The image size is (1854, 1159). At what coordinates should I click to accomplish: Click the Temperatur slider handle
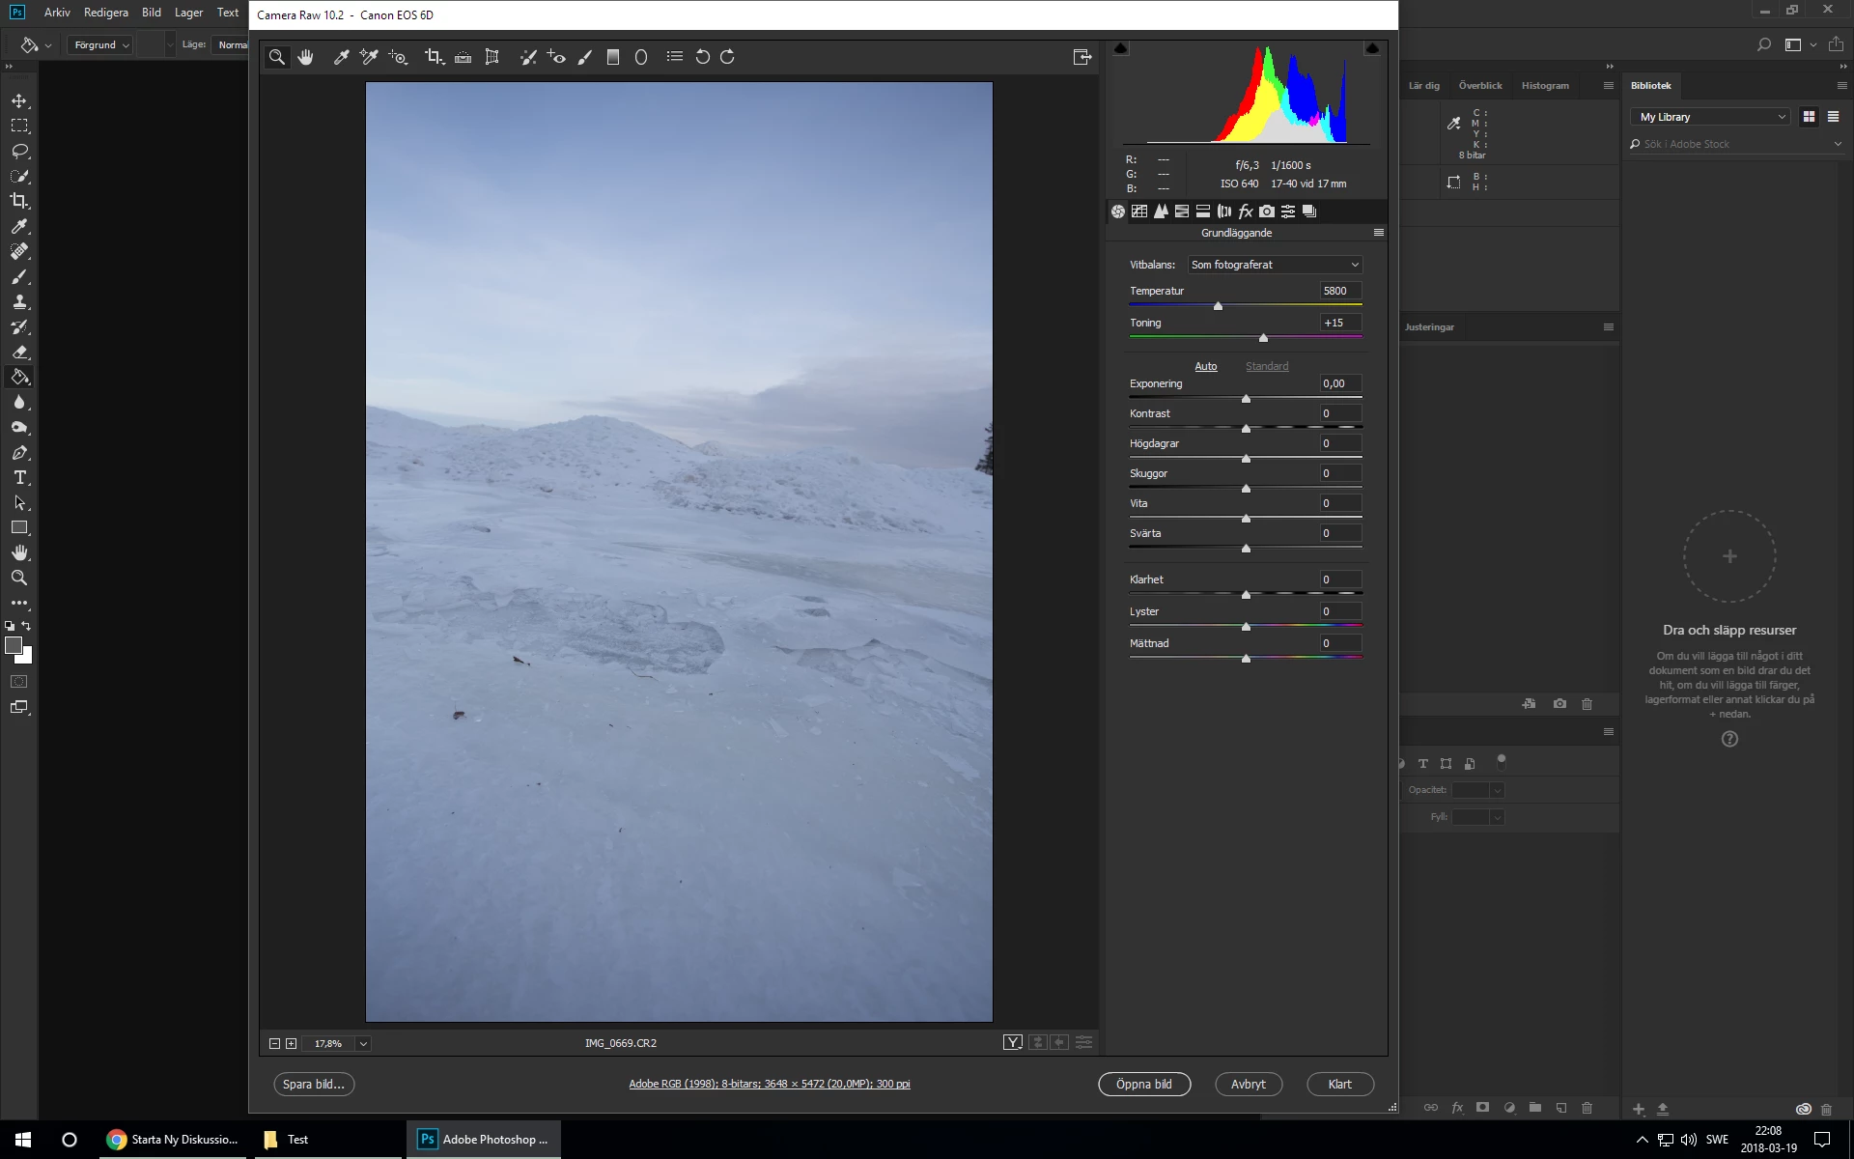(1218, 306)
